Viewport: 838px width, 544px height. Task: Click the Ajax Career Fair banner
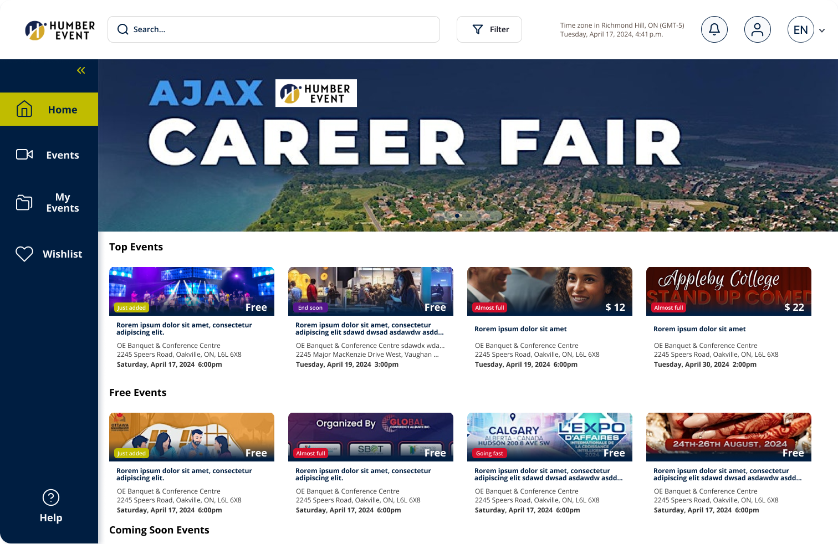click(468, 145)
